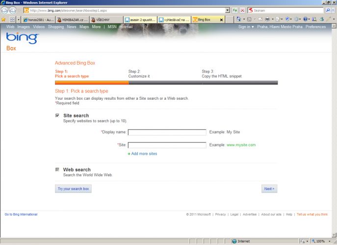Click the Try your search box button
This screenshot has width=337, height=245.
tap(73, 189)
